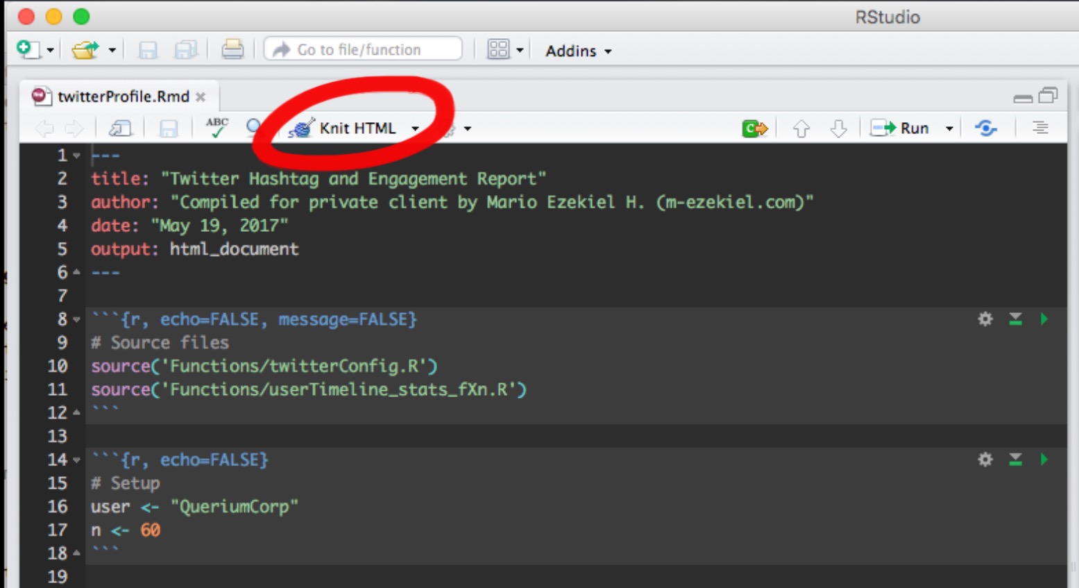Collapse the code chunk at line 8
The height and width of the screenshot is (588, 1079).
[x=76, y=319]
